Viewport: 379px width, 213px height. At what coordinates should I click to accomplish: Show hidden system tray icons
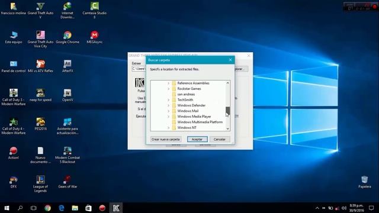pos(317,208)
